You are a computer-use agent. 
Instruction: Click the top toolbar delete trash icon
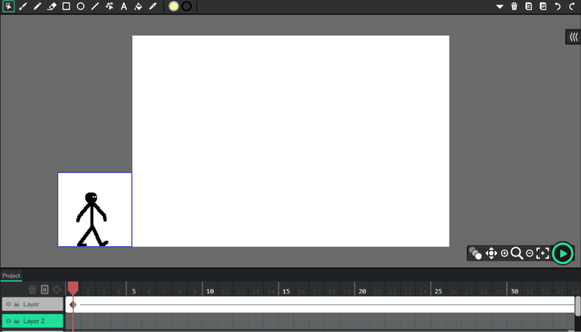[x=514, y=6]
